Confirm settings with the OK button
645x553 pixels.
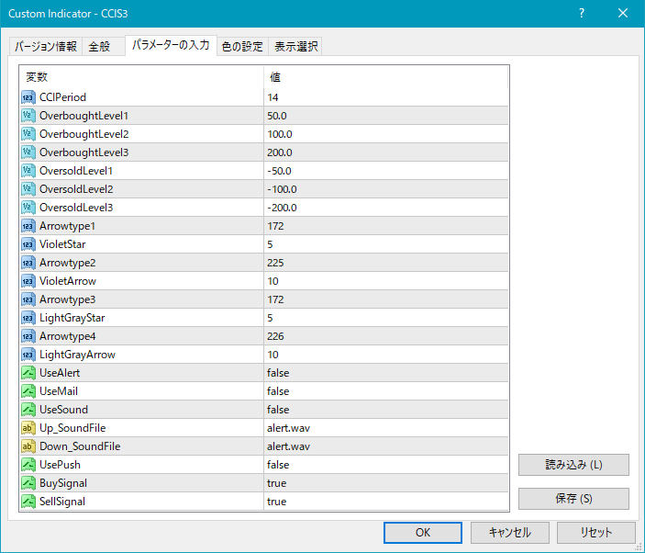[422, 533]
